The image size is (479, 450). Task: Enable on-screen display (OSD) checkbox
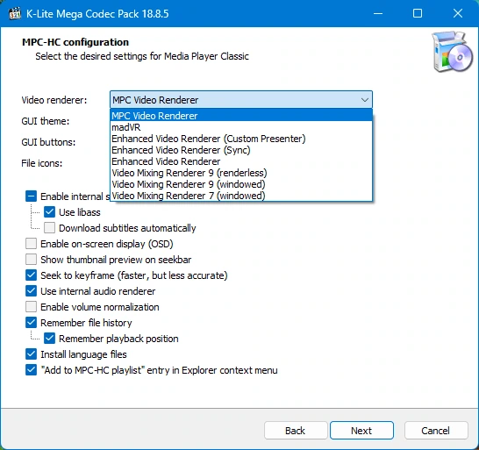32,244
